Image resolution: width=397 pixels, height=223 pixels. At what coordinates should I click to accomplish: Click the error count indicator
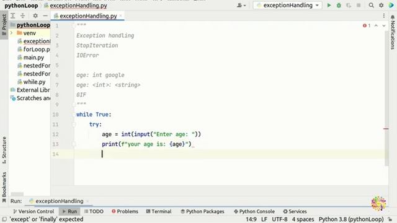pos(367,25)
